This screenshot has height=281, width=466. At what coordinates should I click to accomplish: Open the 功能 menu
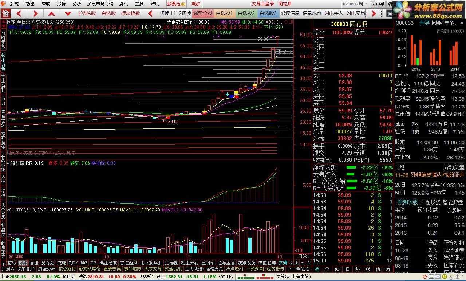point(30,4)
